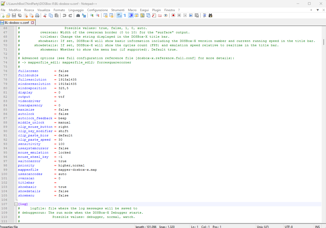Click the red X at the menu bar's right end

[x=324, y=10]
